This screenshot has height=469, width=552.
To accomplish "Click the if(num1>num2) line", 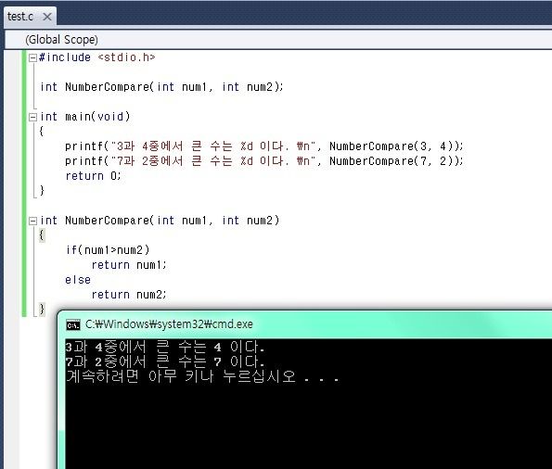I will coord(108,250).
